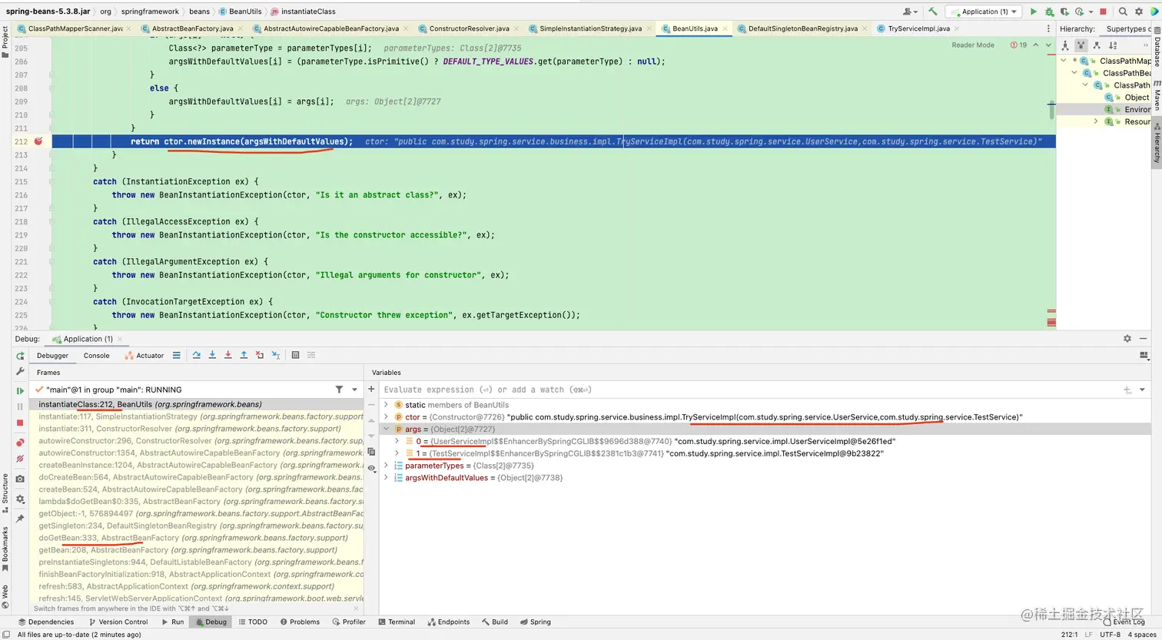
Task: Expand args element 1 TestServiceImpl
Action: click(397, 454)
